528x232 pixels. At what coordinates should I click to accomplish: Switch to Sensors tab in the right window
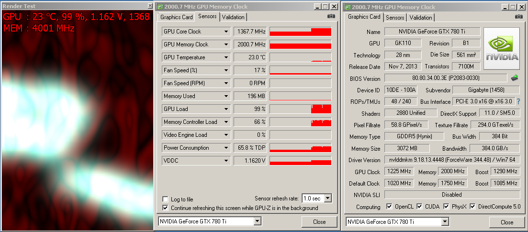click(x=395, y=18)
